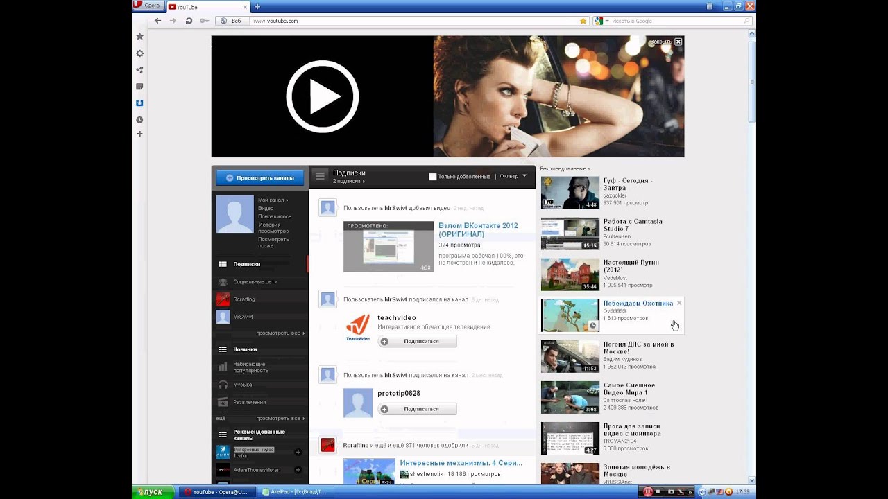Click the user profile avatar in sidebar

(x=234, y=214)
